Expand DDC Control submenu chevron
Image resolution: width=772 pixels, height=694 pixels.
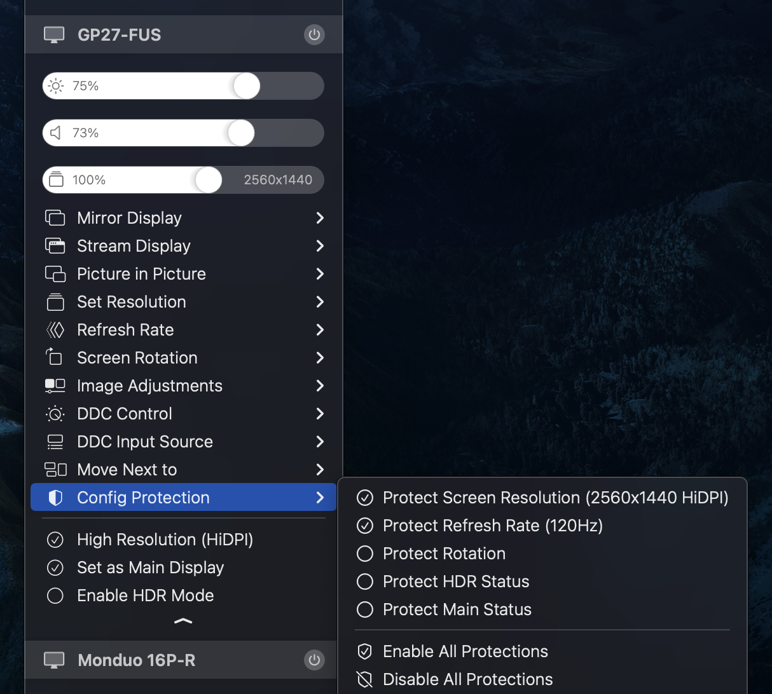[x=320, y=414]
